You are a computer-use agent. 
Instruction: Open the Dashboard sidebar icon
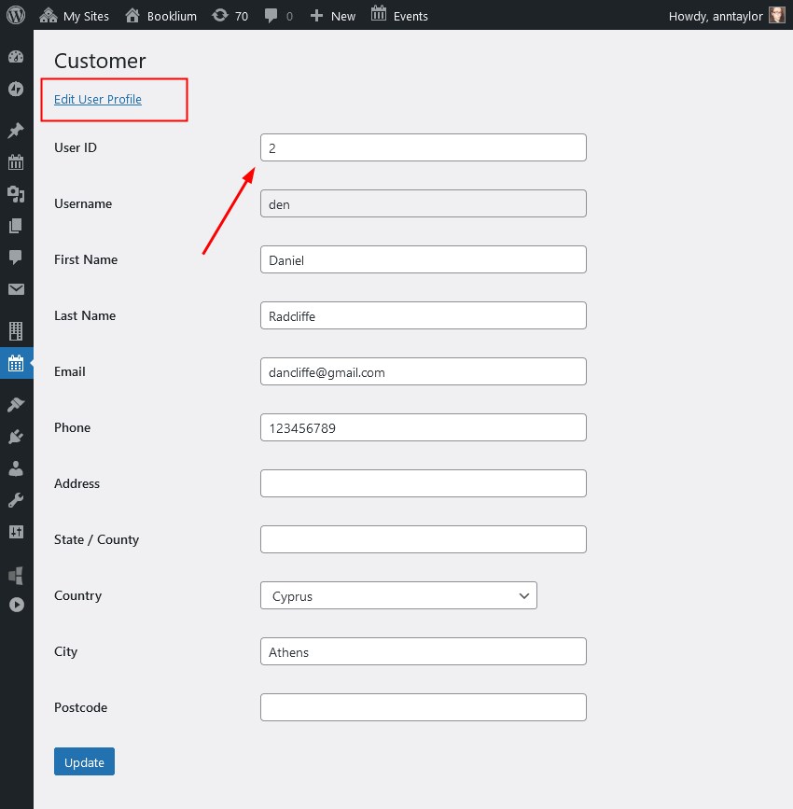point(16,57)
